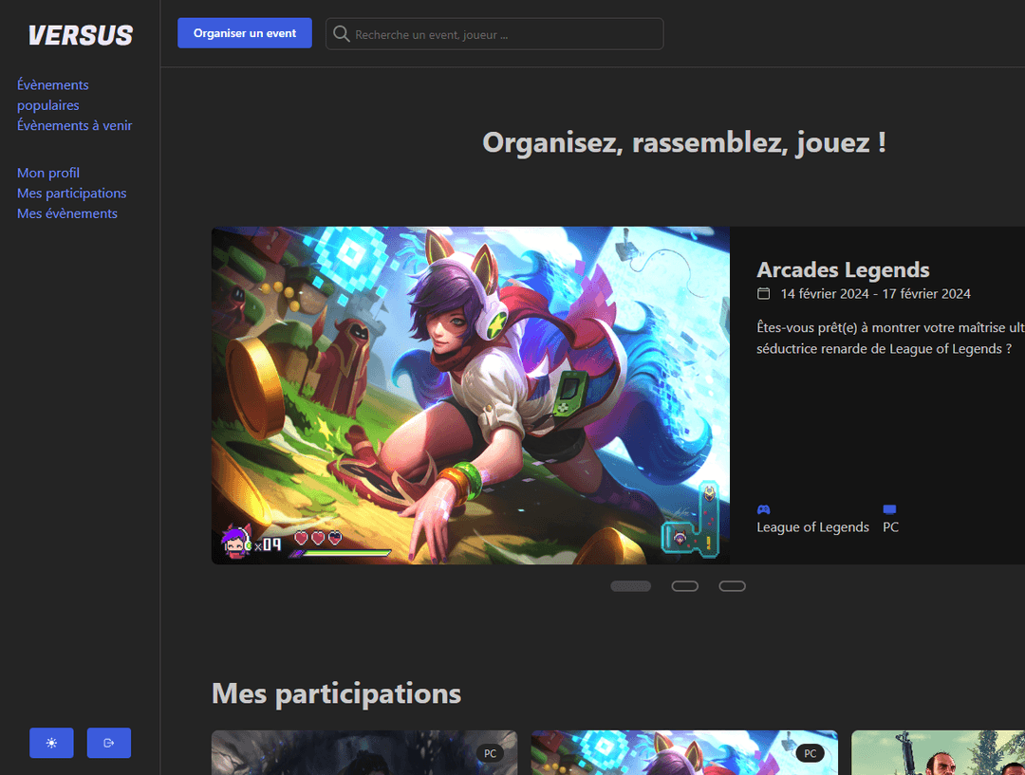1025x775 pixels.
Task: Open the second participation card with Ahri art
Action: click(x=684, y=753)
